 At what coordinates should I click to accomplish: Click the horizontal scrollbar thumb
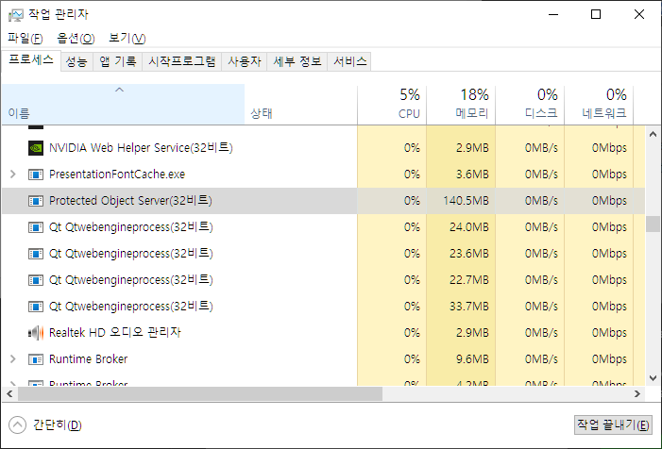(199, 394)
